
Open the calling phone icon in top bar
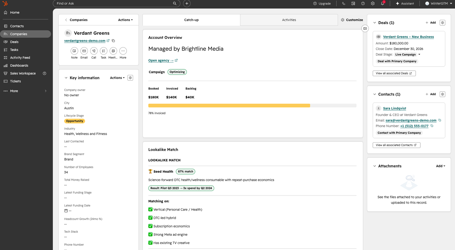coord(344,3)
